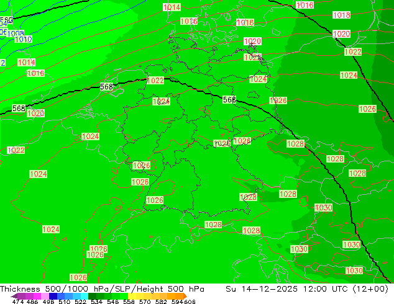394x304 pixels.
Task: Click the 474 legend value
Action: coord(18,302)
